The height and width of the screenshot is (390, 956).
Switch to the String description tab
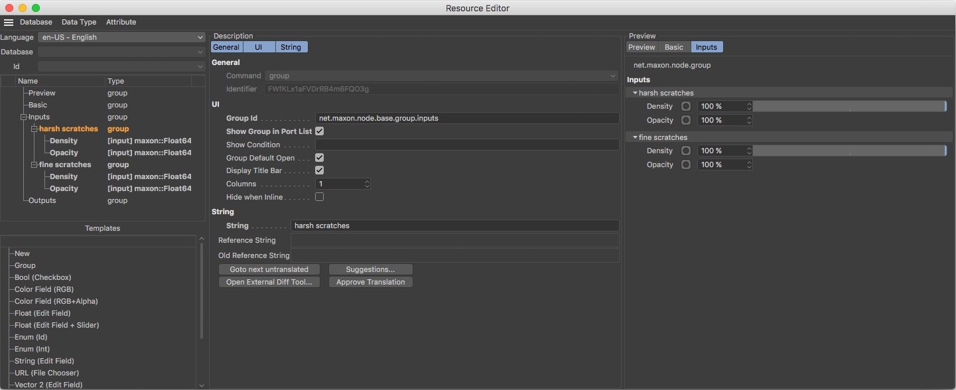pos(291,47)
